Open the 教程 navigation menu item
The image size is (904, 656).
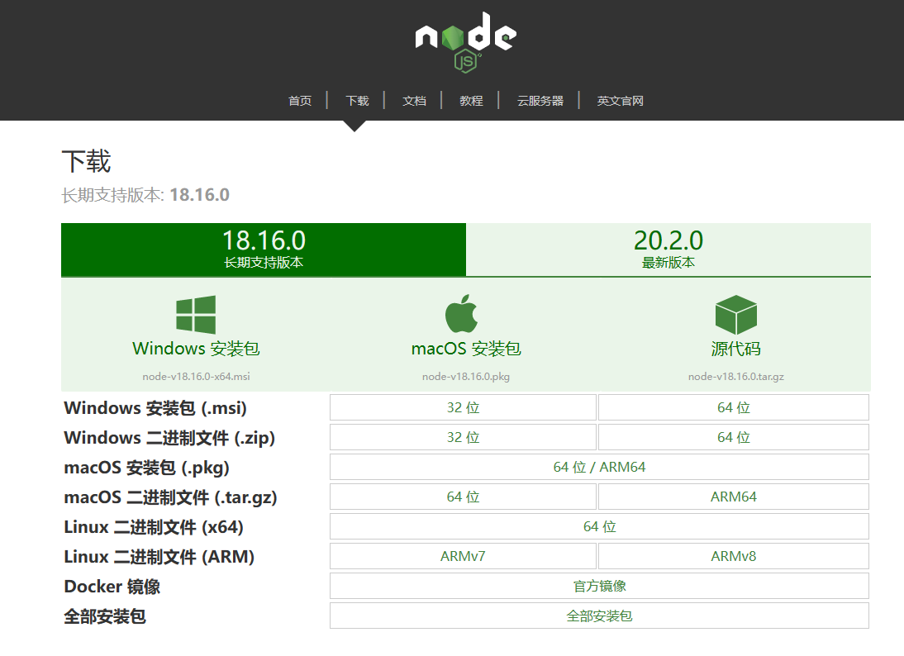click(x=470, y=100)
